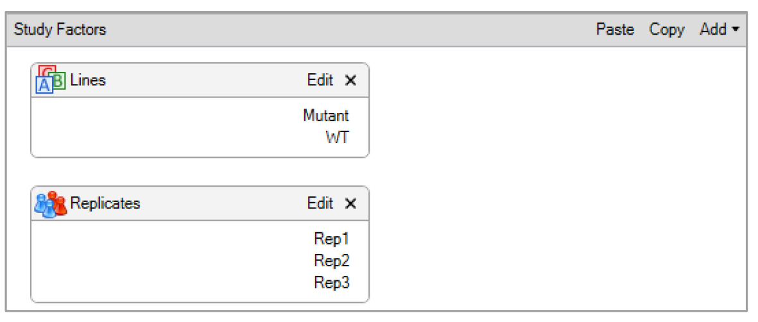Click the ABC blocks icon for Lines
This screenshot has width=758, height=322.
point(51,80)
